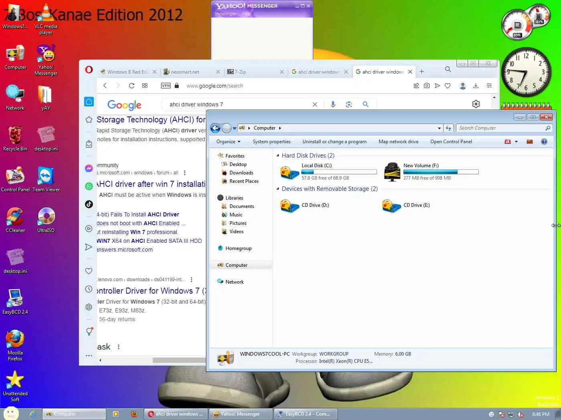Viewport: 561px width, 420px height.
Task: Open Help menu in Yahoo Messenger
Action: (246, 14)
